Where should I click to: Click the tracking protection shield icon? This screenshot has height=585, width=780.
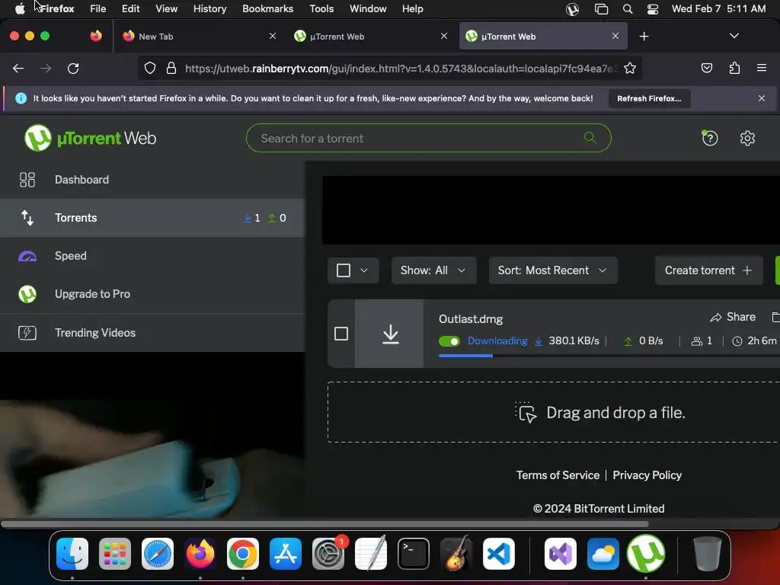click(x=150, y=68)
